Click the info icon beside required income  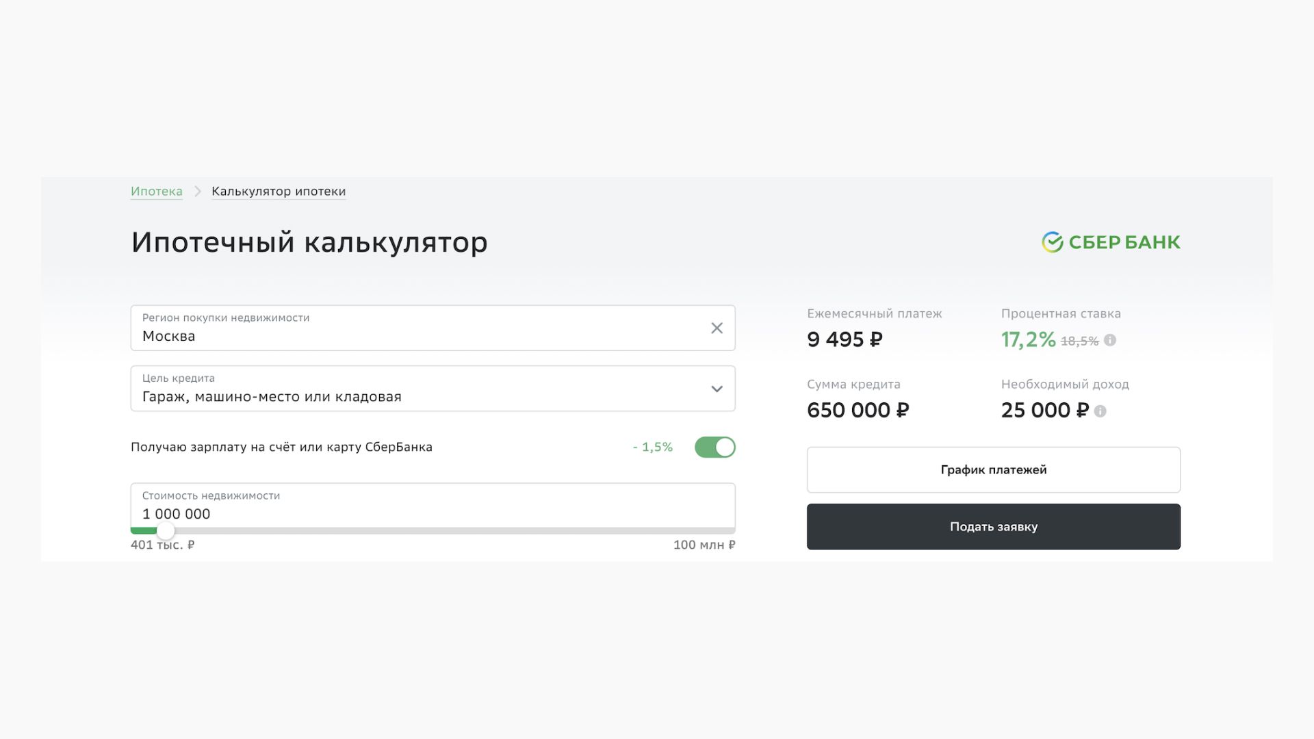pos(1100,411)
